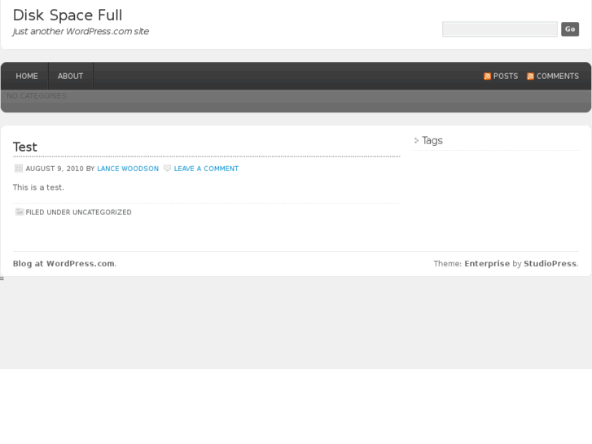592x444 pixels.
Task: Click the Leave a Comment link
Action: [x=206, y=169]
